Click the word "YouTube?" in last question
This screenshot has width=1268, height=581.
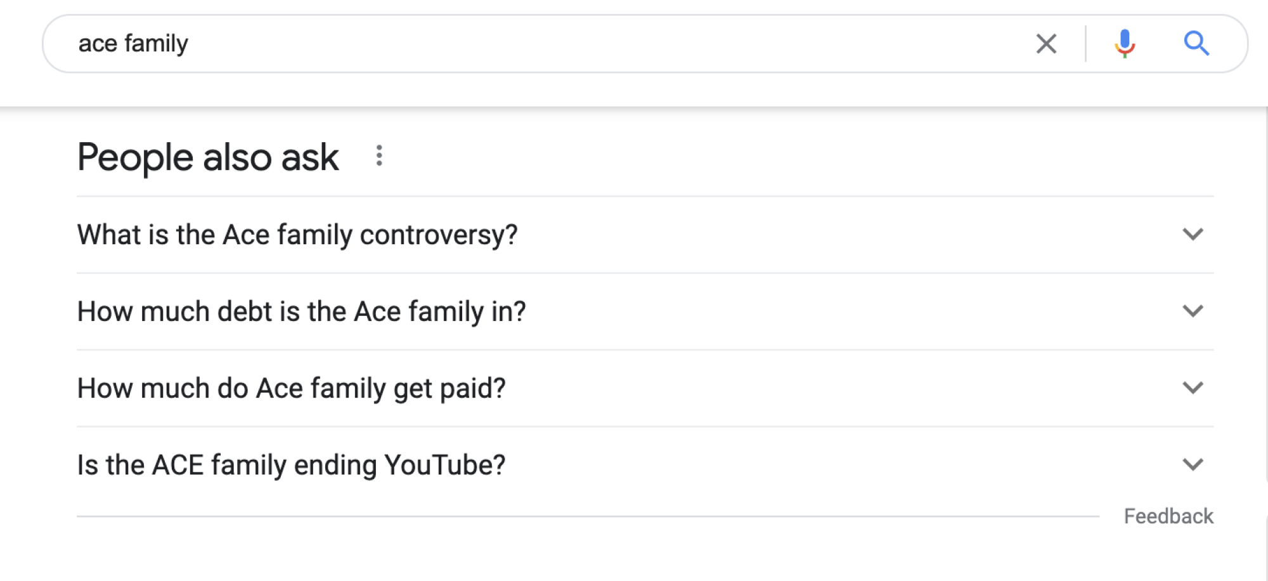coord(444,465)
